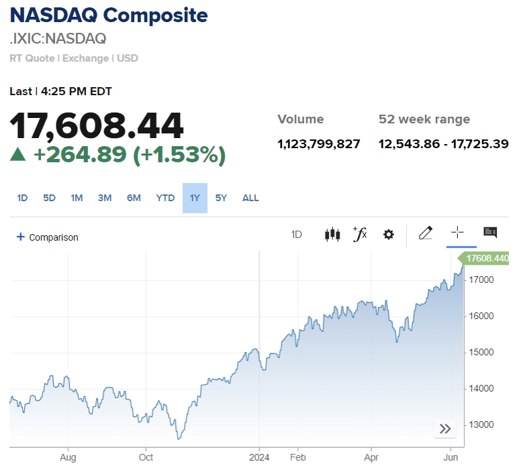Open the studies/indicators fx menu
The height and width of the screenshot is (472, 525).
[360, 234]
